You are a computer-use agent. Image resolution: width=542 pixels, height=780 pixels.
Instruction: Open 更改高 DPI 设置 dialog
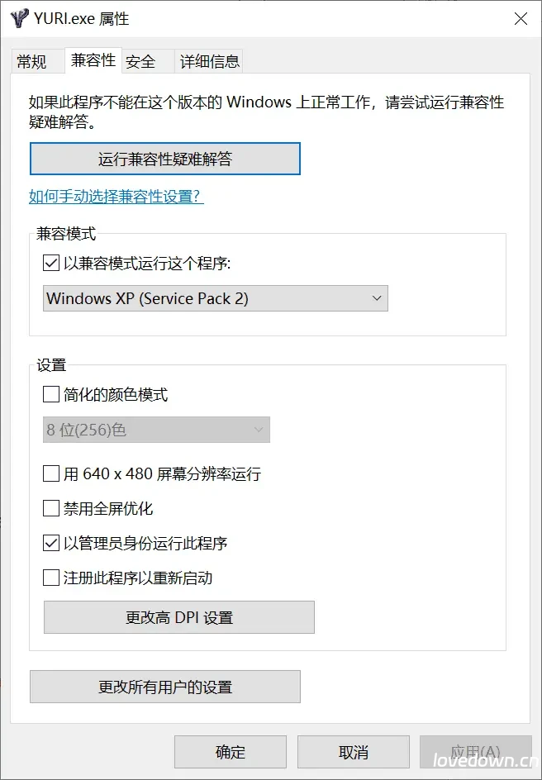(178, 617)
